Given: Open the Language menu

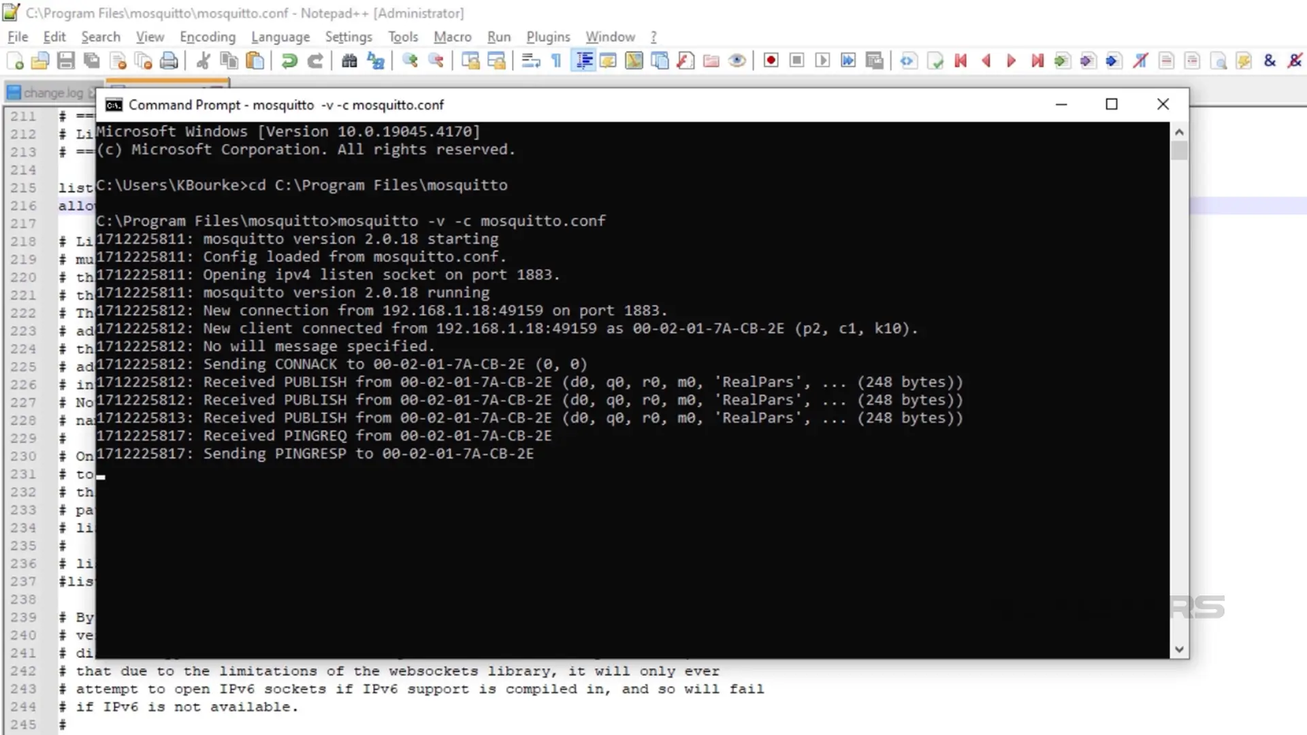Looking at the screenshot, I should [280, 37].
